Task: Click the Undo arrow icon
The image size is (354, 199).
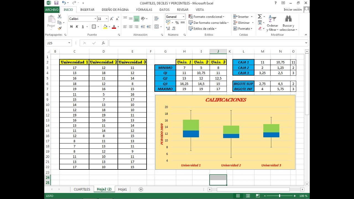Action: (64, 3)
